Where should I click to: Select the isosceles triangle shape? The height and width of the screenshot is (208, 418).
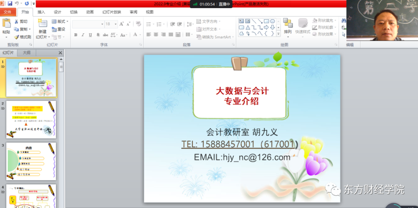coord(248,27)
